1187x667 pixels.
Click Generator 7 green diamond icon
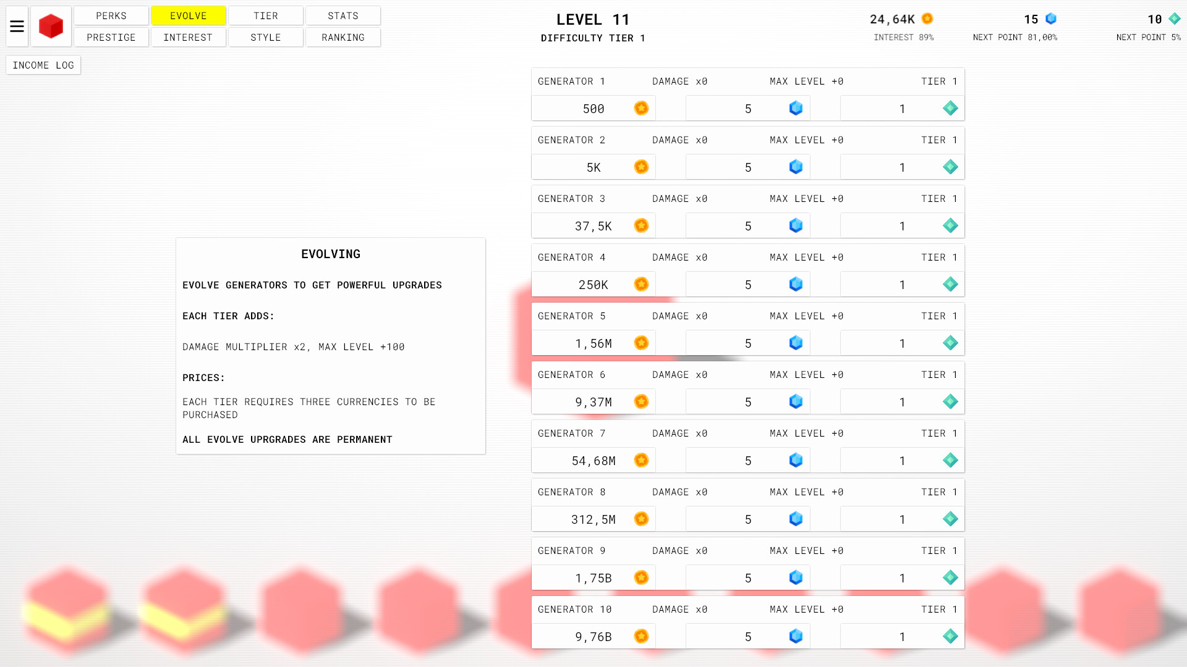pyautogui.click(x=950, y=460)
